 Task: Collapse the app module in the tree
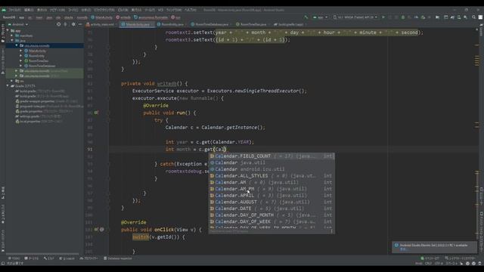(8, 30)
